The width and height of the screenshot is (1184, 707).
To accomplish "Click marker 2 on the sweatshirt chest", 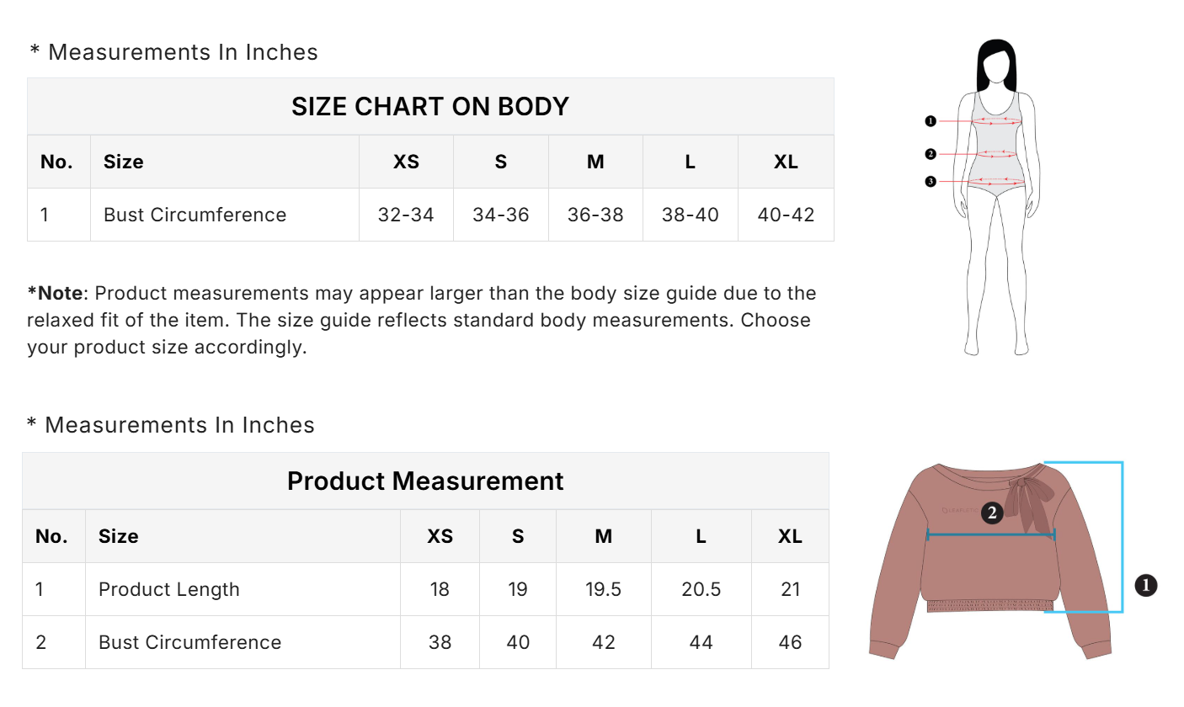I will click(x=992, y=513).
